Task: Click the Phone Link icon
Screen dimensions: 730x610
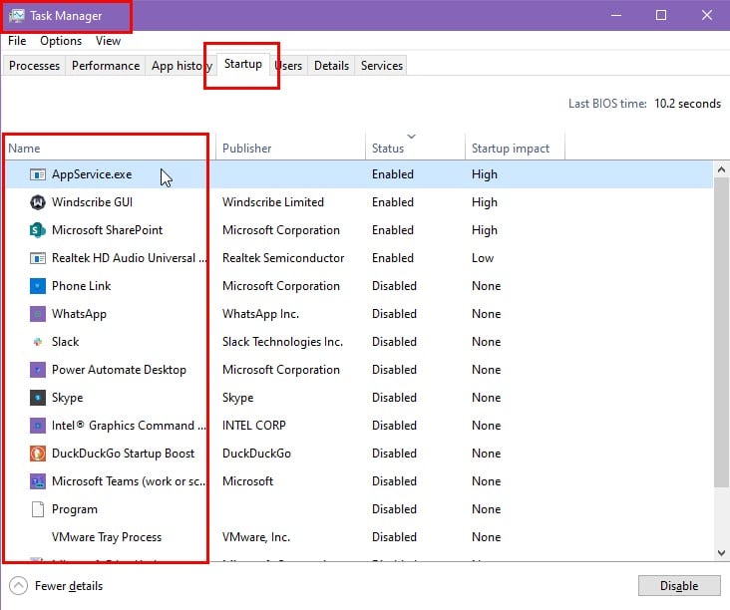Action: (x=37, y=286)
